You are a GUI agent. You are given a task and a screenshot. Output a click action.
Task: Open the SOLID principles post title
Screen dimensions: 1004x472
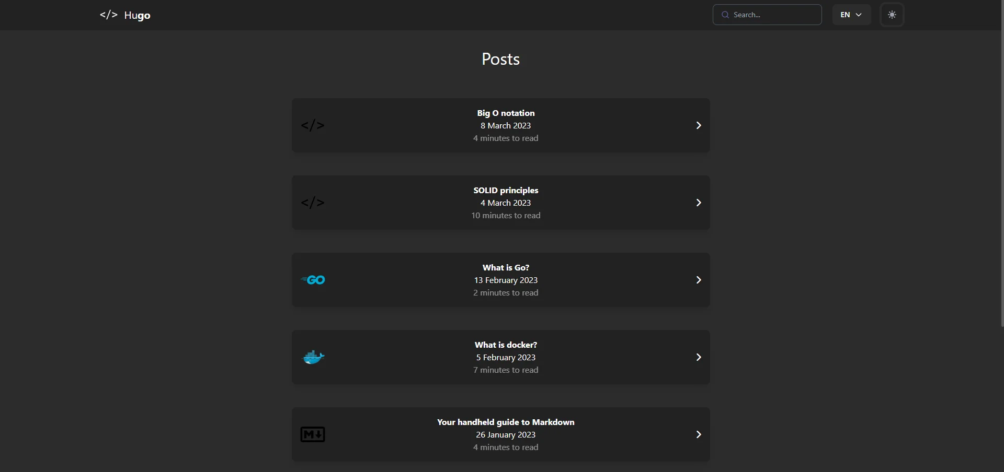[x=506, y=191]
